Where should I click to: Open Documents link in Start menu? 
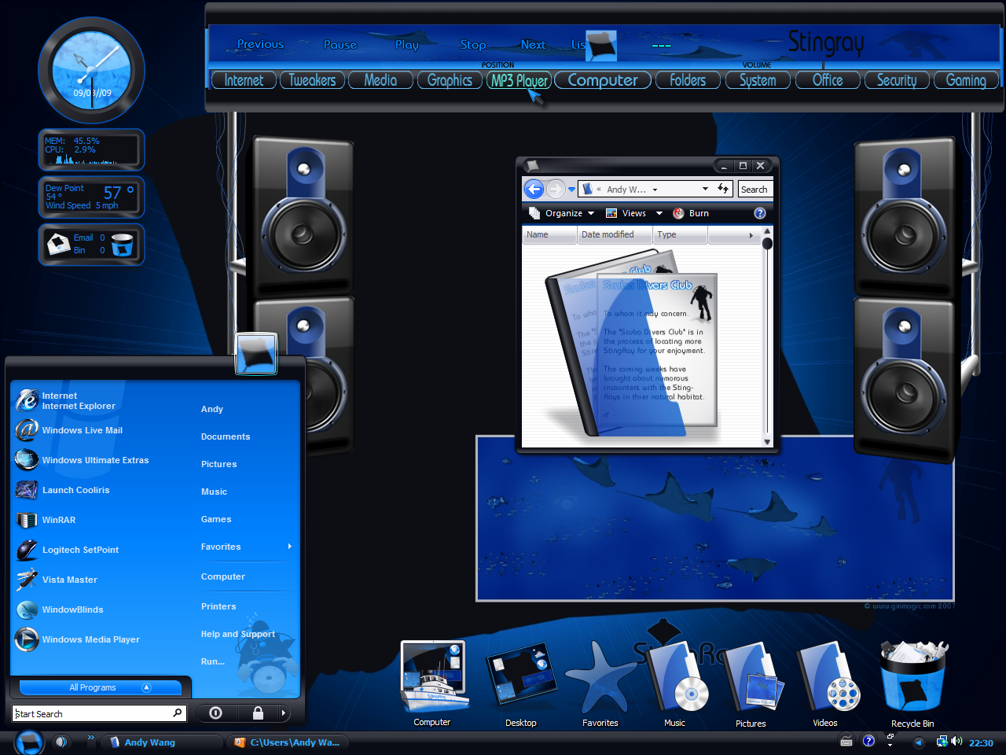click(226, 436)
